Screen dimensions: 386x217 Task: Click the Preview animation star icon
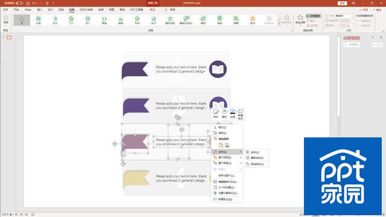[6, 17]
